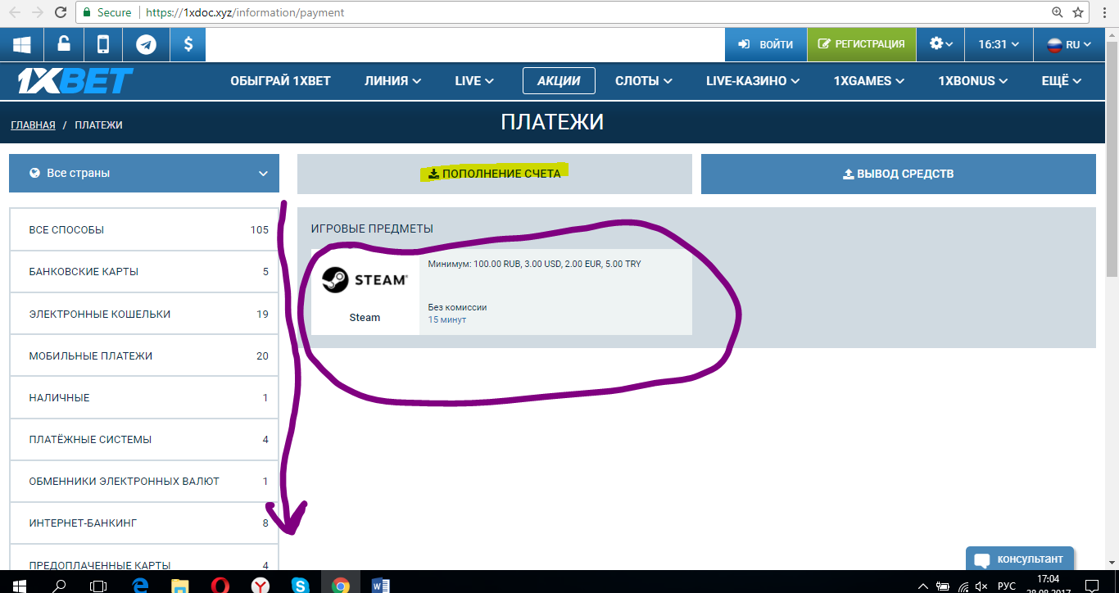Select МОБИЛЬНЫЕ ПЛАТЕЖИ category

pos(144,356)
